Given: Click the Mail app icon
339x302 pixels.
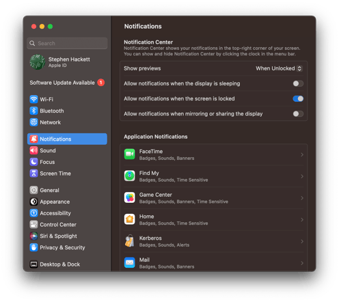Looking at the screenshot, I should tap(130, 262).
